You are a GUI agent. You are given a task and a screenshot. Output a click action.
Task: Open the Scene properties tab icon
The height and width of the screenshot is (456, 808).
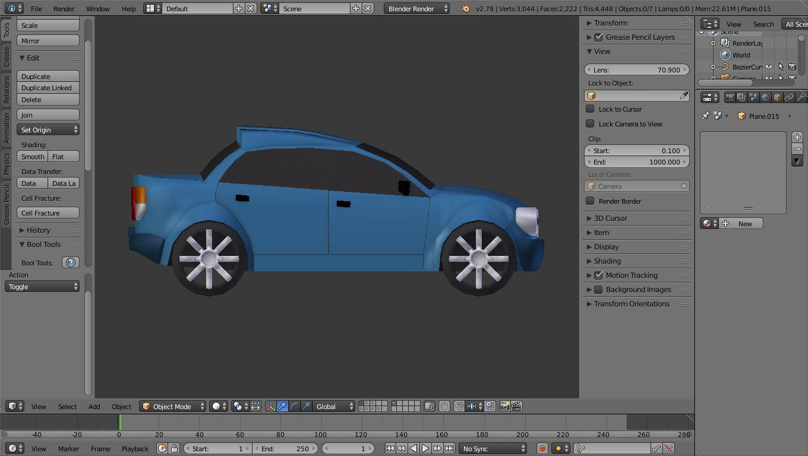pyautogui.click(x=753, y=97)
